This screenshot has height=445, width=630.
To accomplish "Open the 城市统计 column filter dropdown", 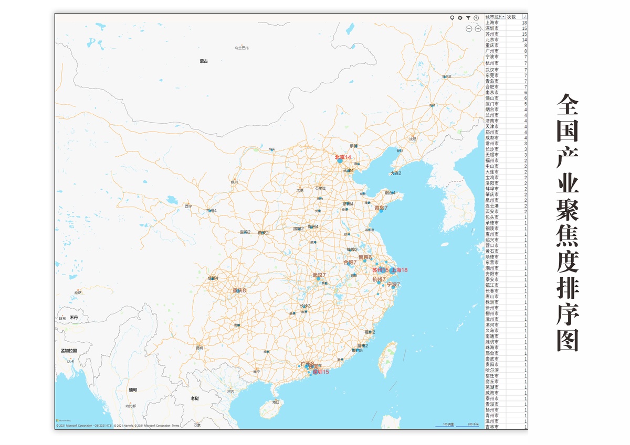I will (x=503, y=17).
